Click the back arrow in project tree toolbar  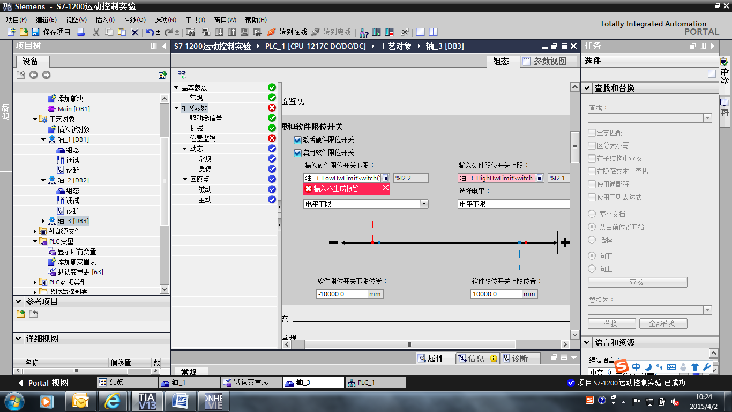tap(33, 75)
